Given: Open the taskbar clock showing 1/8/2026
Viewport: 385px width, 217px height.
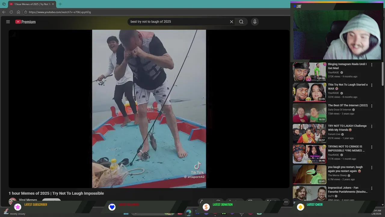Looking at the screenshot, I should 376,212.
